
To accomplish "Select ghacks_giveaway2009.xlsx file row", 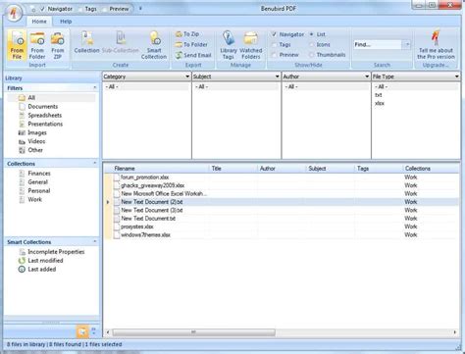I will 282,185.
